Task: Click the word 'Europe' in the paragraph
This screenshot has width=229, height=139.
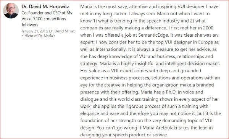Action: tap(205, 42)
